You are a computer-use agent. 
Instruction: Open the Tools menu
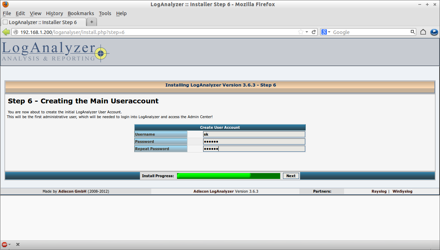point(105,13)
